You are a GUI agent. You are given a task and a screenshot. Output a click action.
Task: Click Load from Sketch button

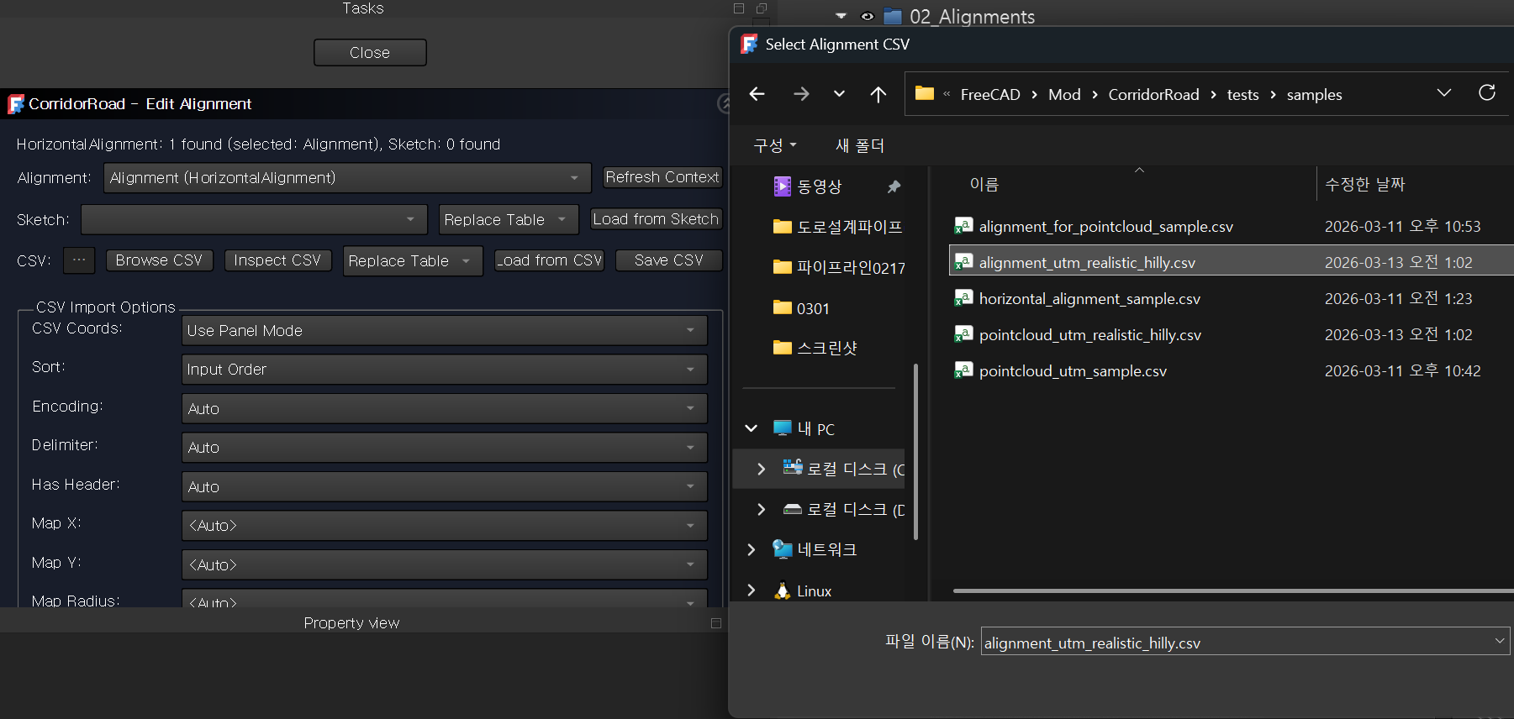(656, 219)
